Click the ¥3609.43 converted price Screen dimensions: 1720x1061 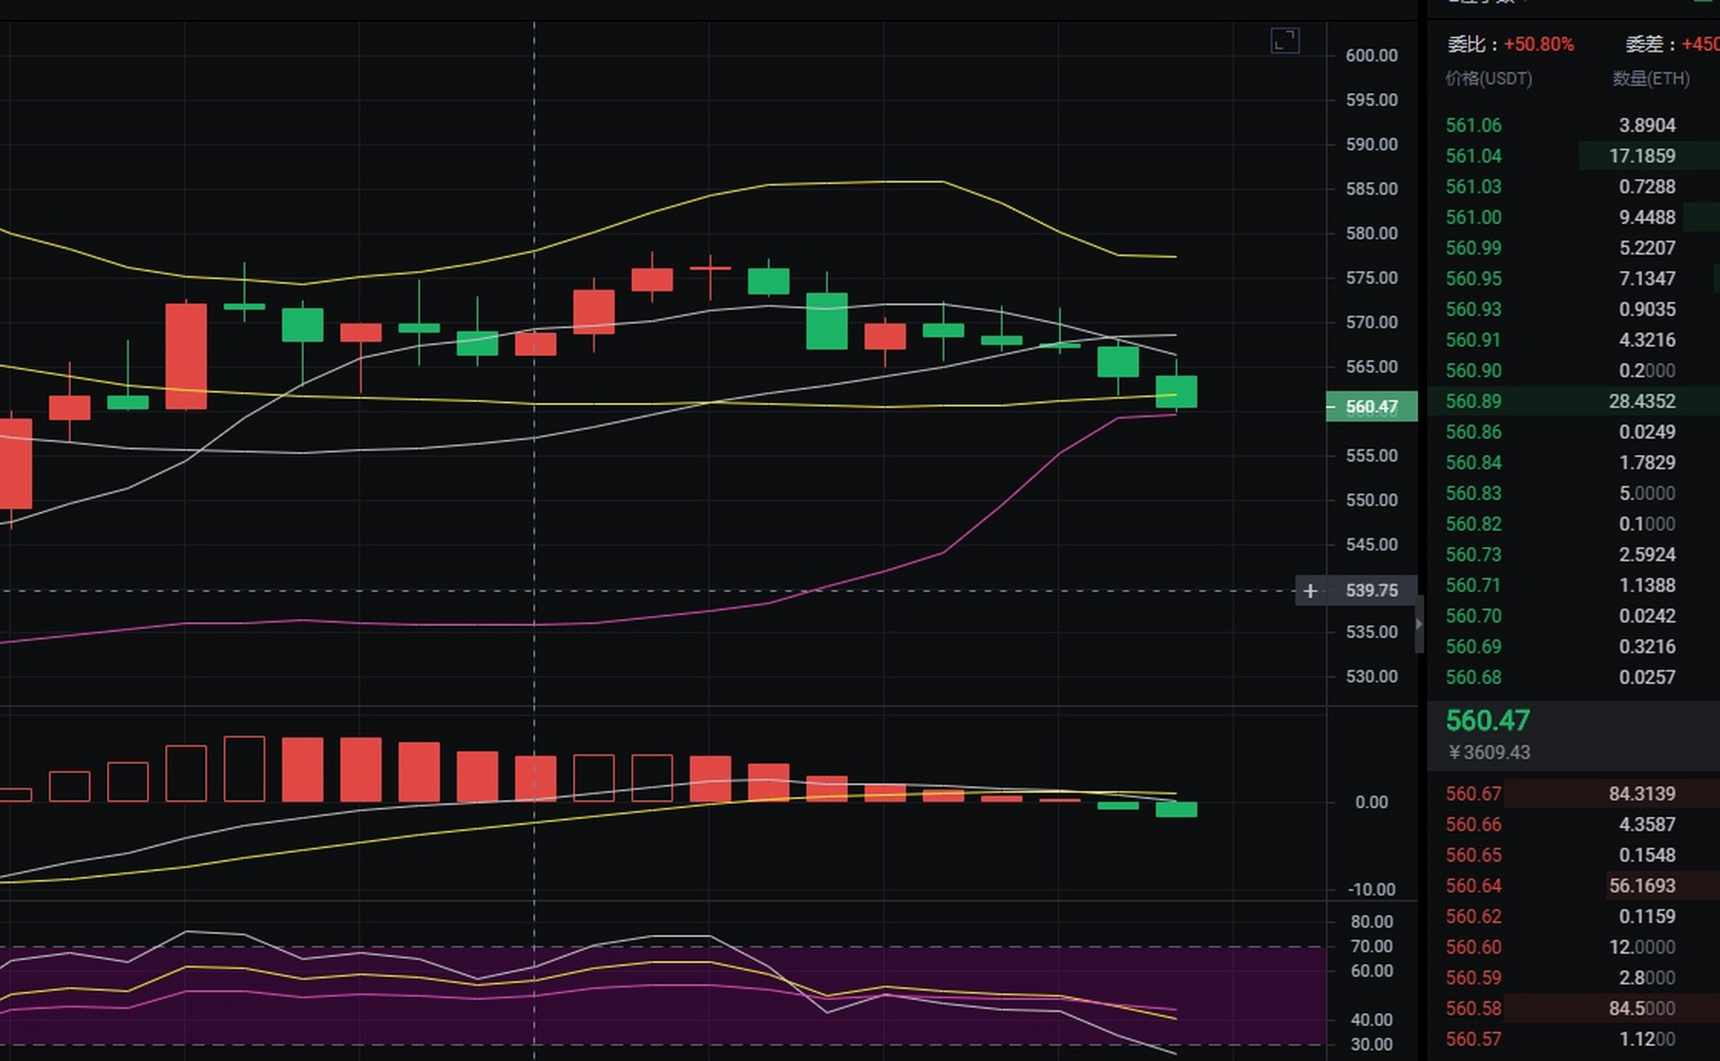coord(1490,753)
